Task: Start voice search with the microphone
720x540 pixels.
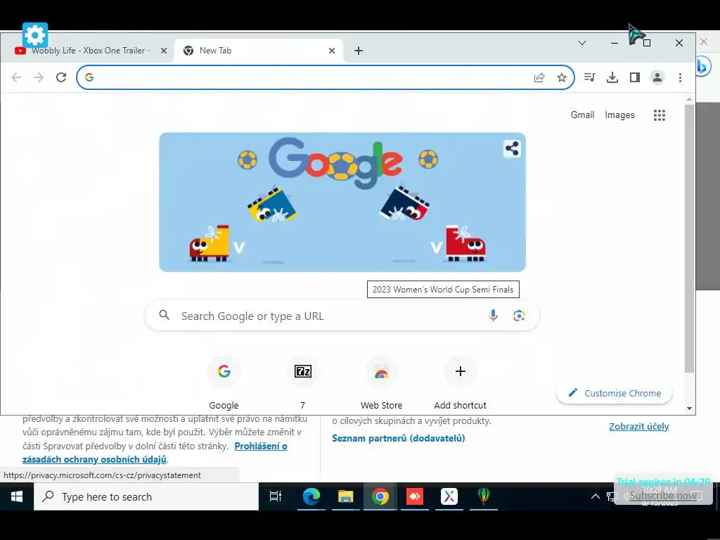Action: [x=493, y=316]
